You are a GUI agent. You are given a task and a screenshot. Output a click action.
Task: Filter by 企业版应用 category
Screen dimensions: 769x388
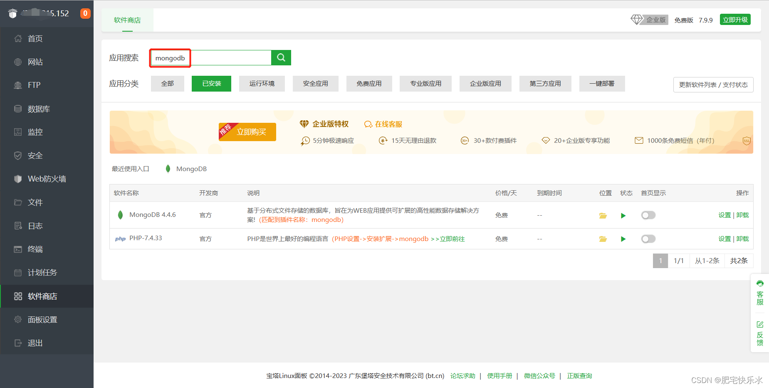coord(485,84)
